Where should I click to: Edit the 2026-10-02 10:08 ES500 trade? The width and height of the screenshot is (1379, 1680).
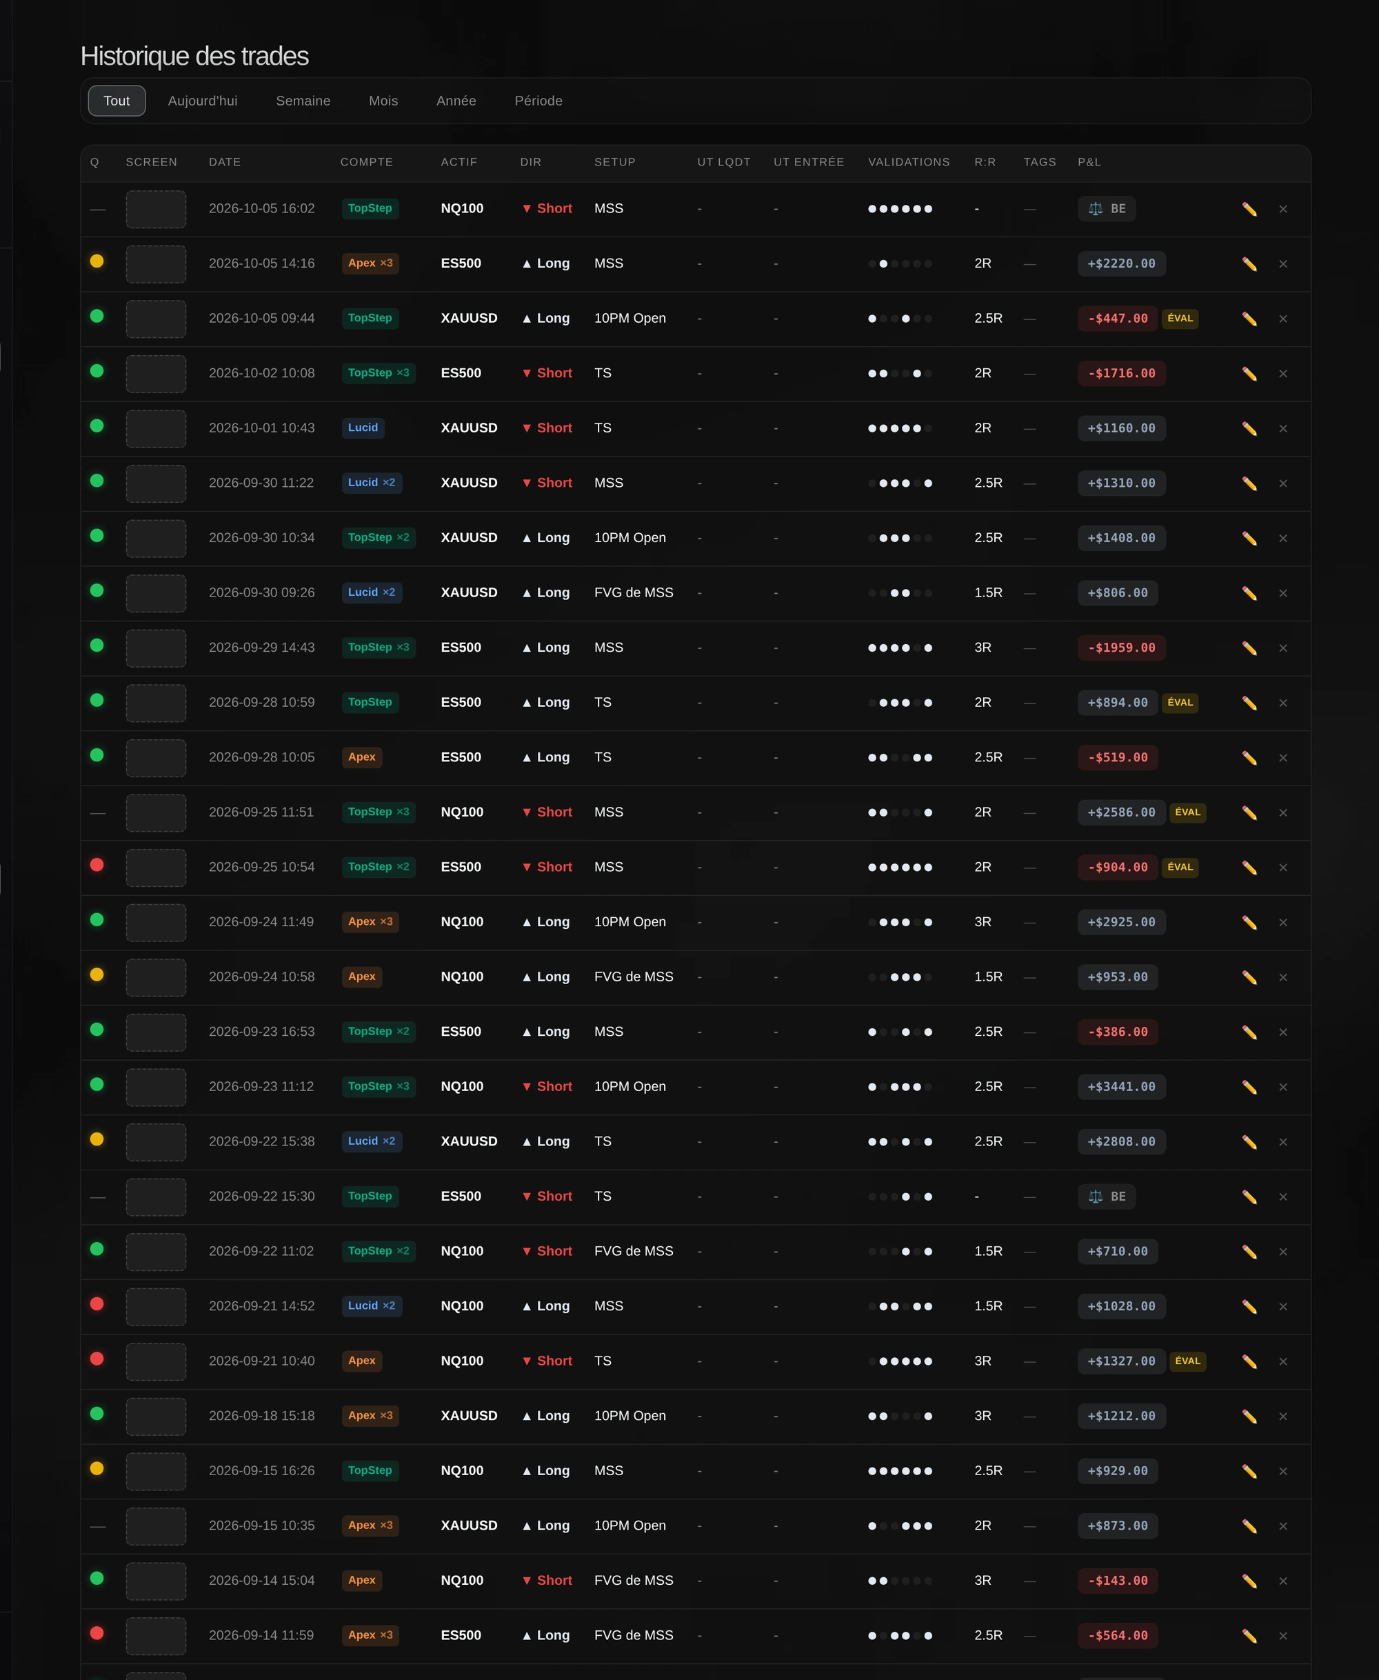1249,373
